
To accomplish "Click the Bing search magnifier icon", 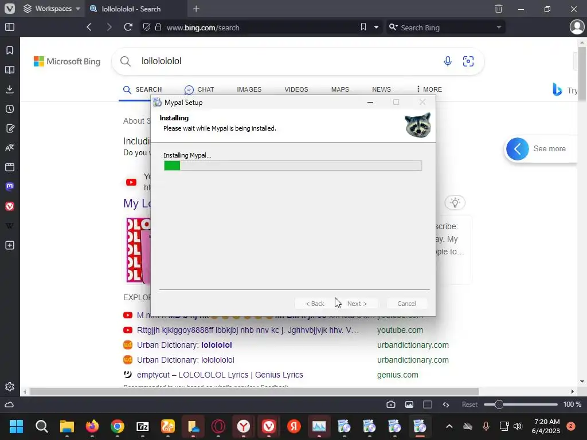I will click(126, 61).
